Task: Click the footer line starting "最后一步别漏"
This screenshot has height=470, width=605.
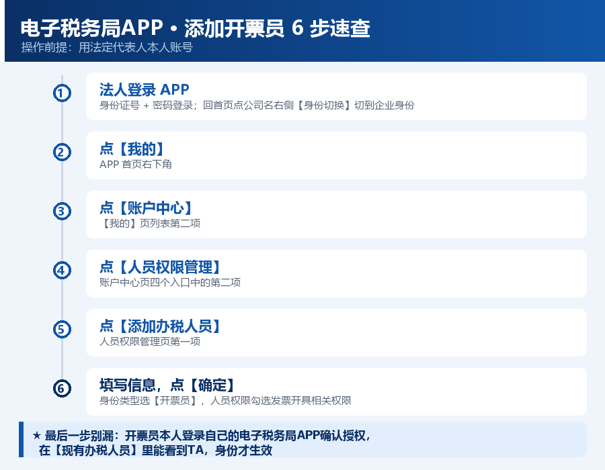Action: pyautogui.click(x=202, y=436)
